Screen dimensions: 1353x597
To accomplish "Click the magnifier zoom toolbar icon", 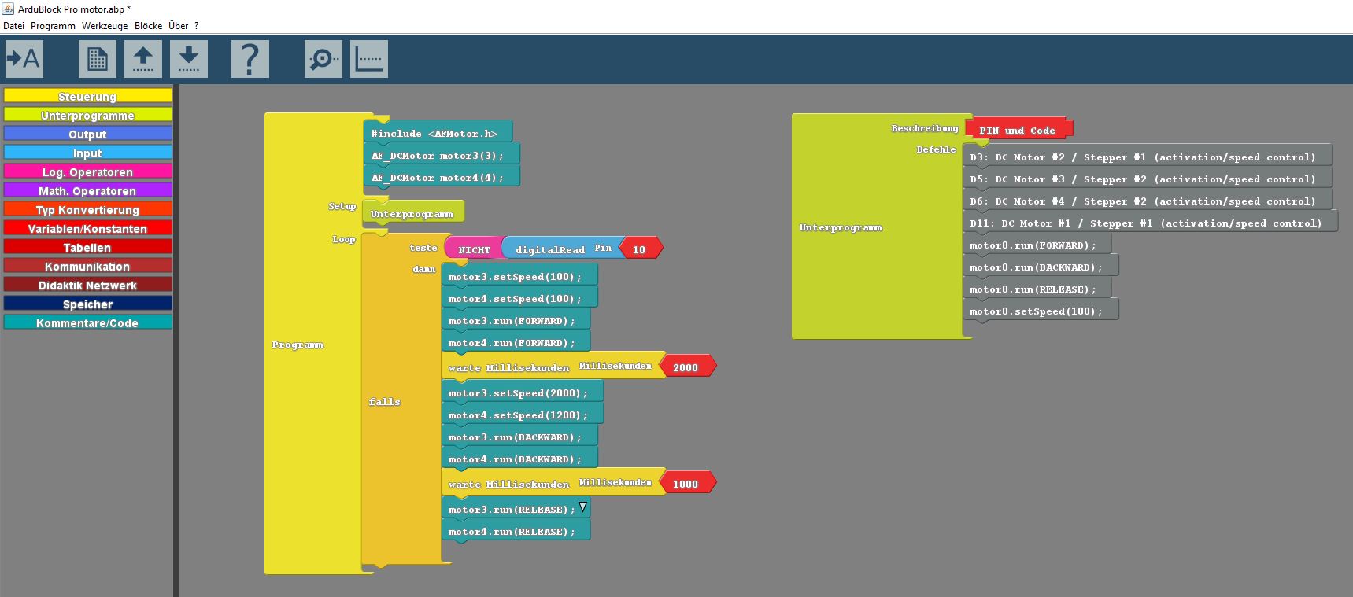I will tap(323, 59).
